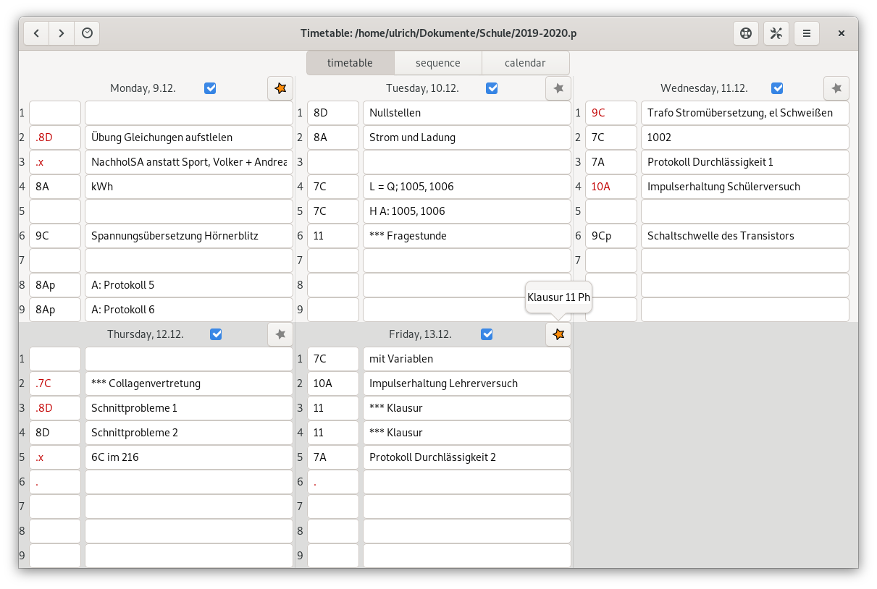Click the '*** Collagenvertretung' entry field
This screenshot has height=589, width=877.
189,384
